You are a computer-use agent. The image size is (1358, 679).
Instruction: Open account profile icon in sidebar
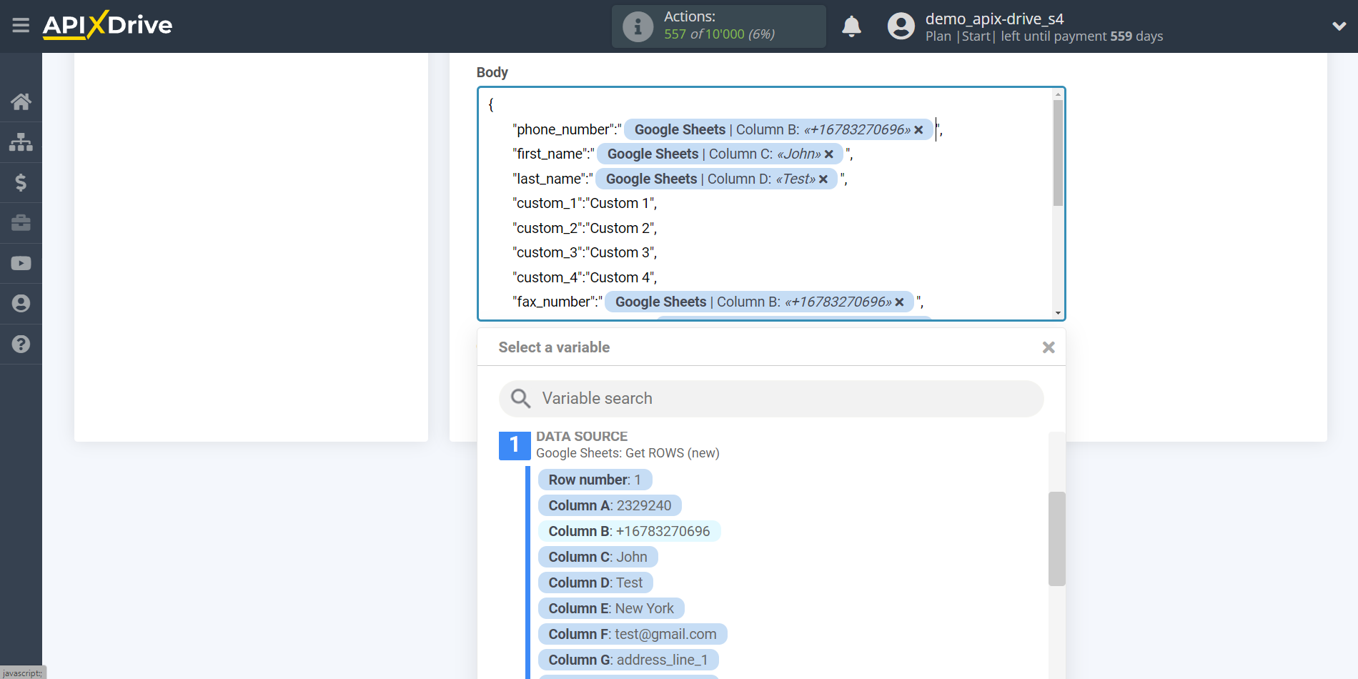click(x=21, y=304)
